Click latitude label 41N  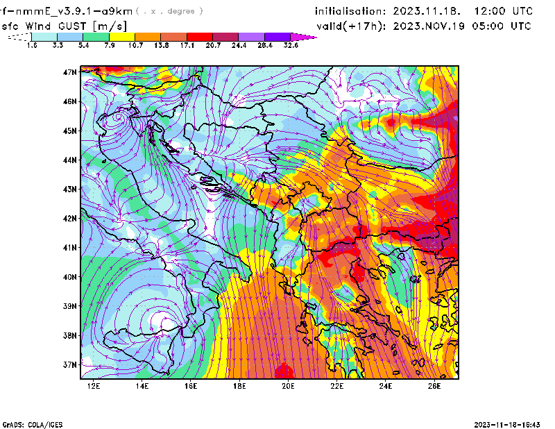(x=70, y=248)
